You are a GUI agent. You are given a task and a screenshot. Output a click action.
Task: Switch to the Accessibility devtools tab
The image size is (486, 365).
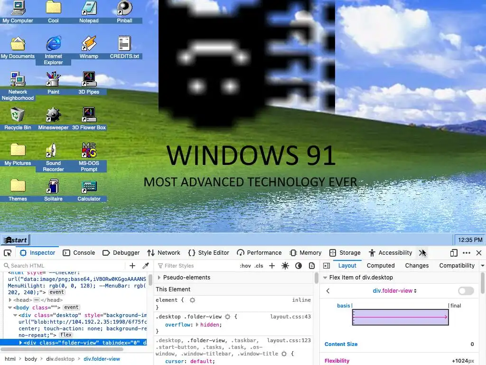pos(390,253)
